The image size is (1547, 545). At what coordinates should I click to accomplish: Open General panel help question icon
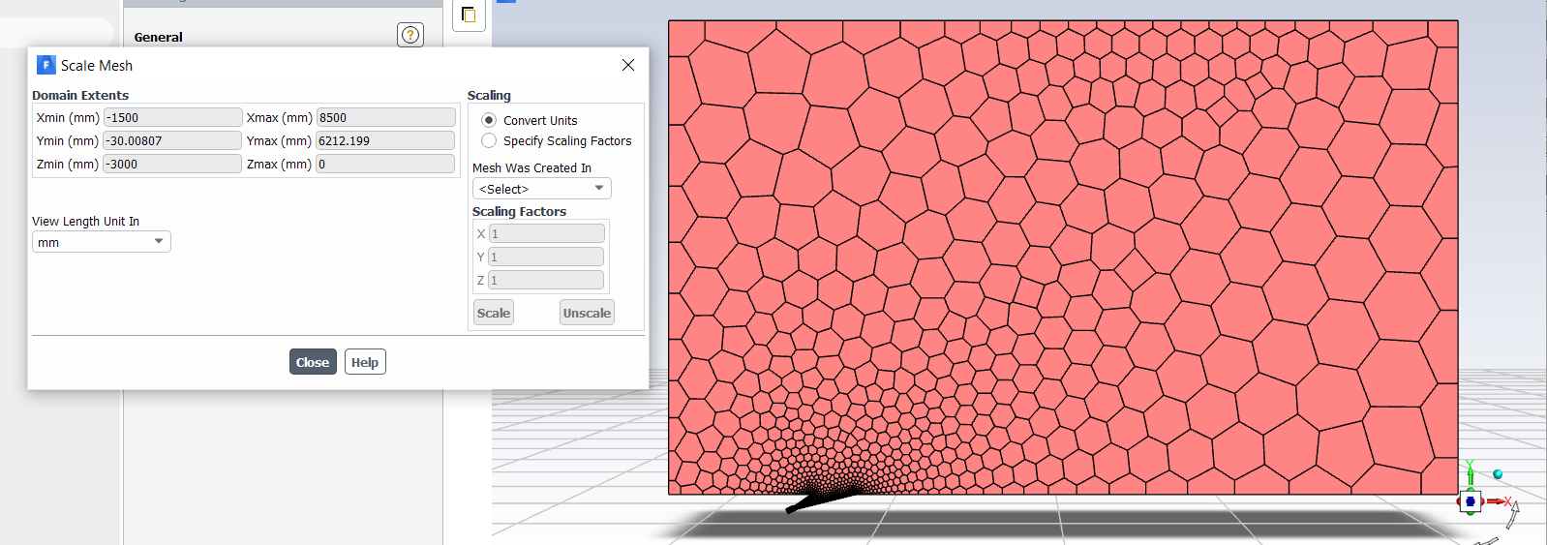click(x=410, y=35)
